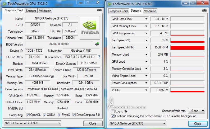Open the Memory Controller Load dropdown
The height and width of the screenshot is (129, 210).
[146, 69]
